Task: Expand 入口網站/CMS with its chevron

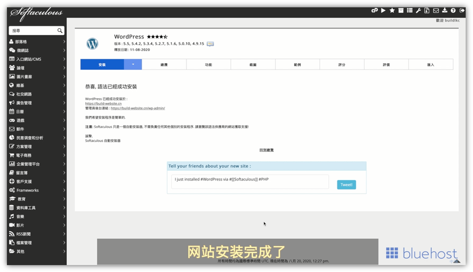Action: click(64, 59)
